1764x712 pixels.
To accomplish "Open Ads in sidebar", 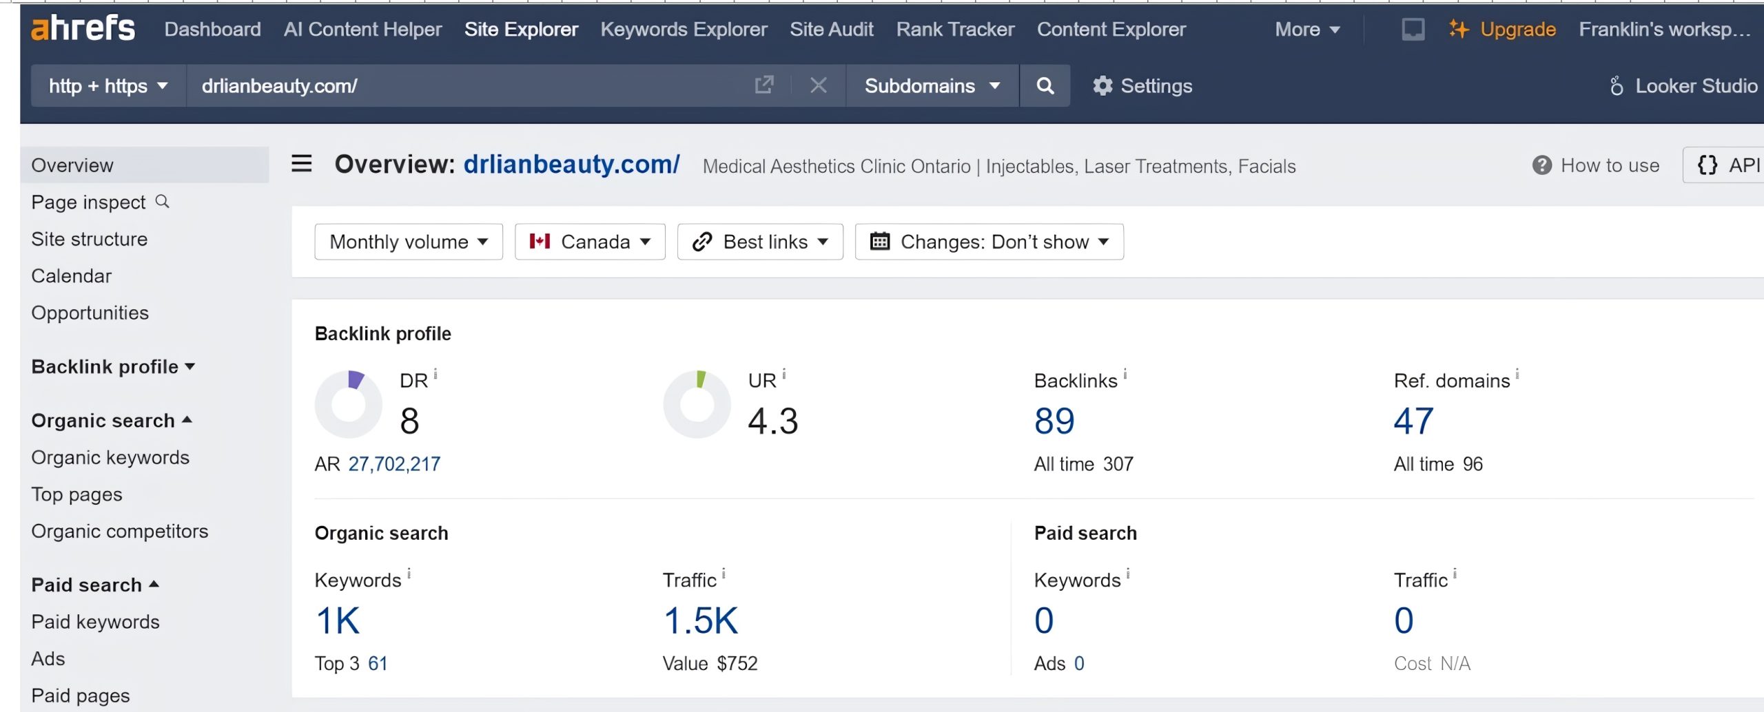I will point(48,658).
